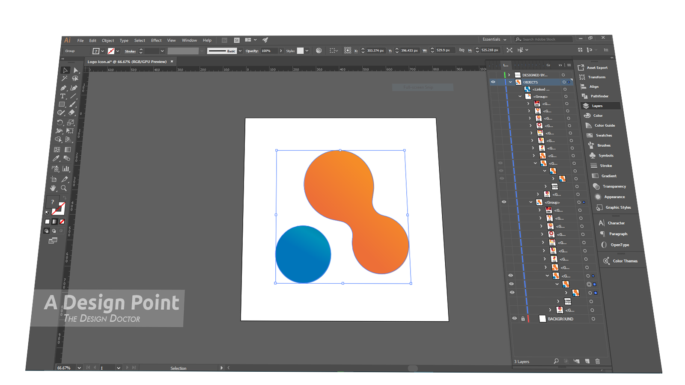Screen dimensions: 685x385
Task: Select the Pen tool
Action: pyautogui.click(x=63, y=88)
